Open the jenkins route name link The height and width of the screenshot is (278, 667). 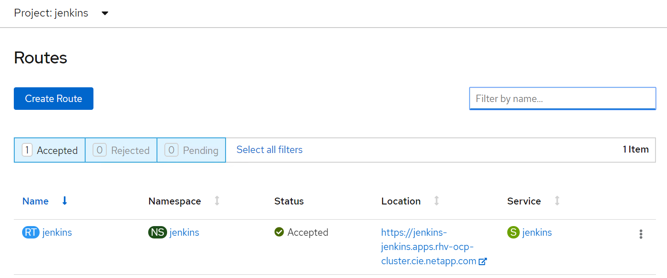pos(57,233)
